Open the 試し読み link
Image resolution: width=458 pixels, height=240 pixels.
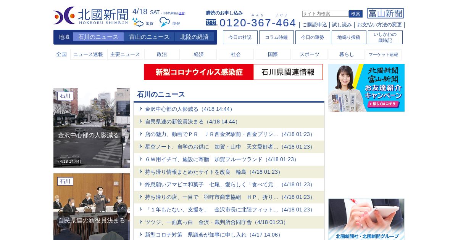[x=342, y=25]
